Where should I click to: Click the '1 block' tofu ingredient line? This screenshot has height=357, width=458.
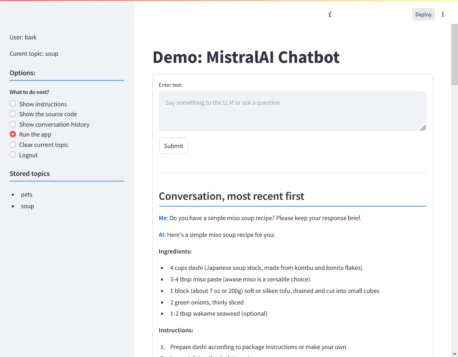275,291
